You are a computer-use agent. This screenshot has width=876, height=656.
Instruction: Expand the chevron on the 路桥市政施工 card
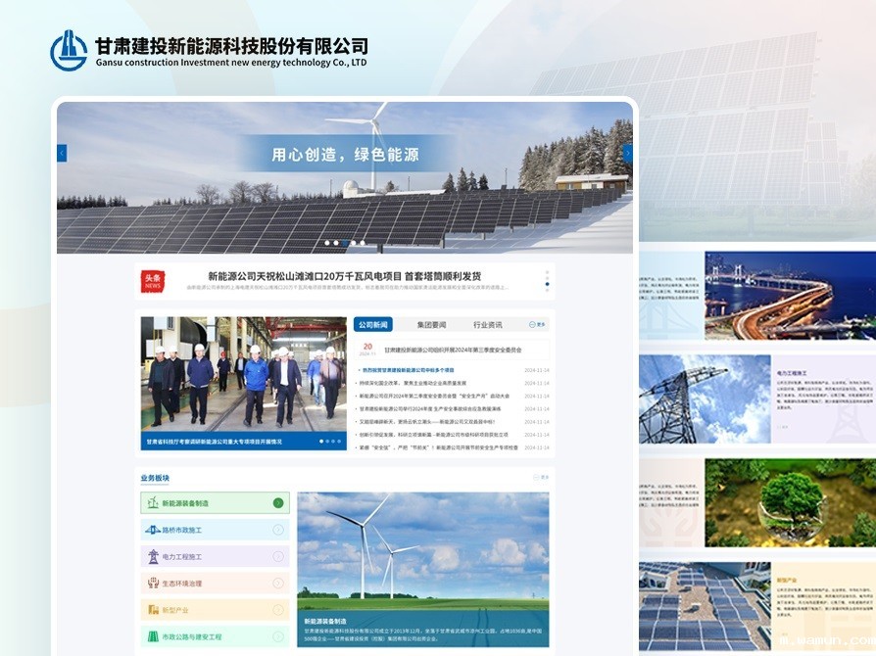pyautogui.click(x=277, y=529)
